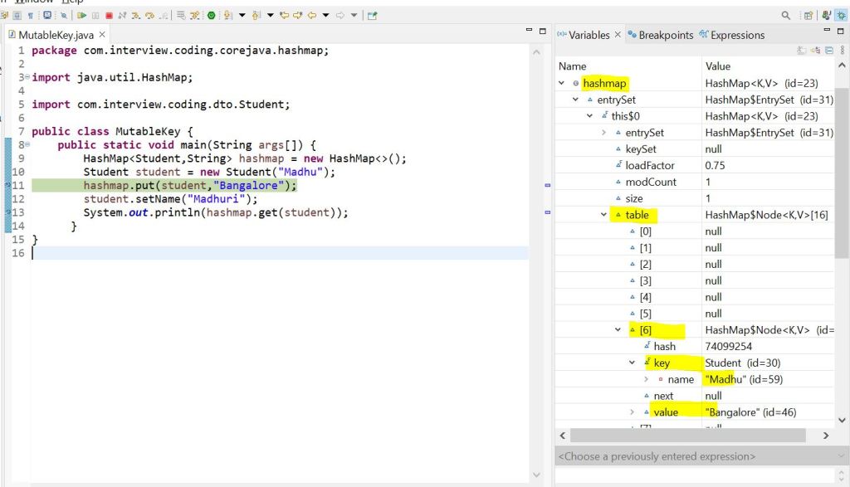Click the Disconnect debug icon

coord(122,15)
